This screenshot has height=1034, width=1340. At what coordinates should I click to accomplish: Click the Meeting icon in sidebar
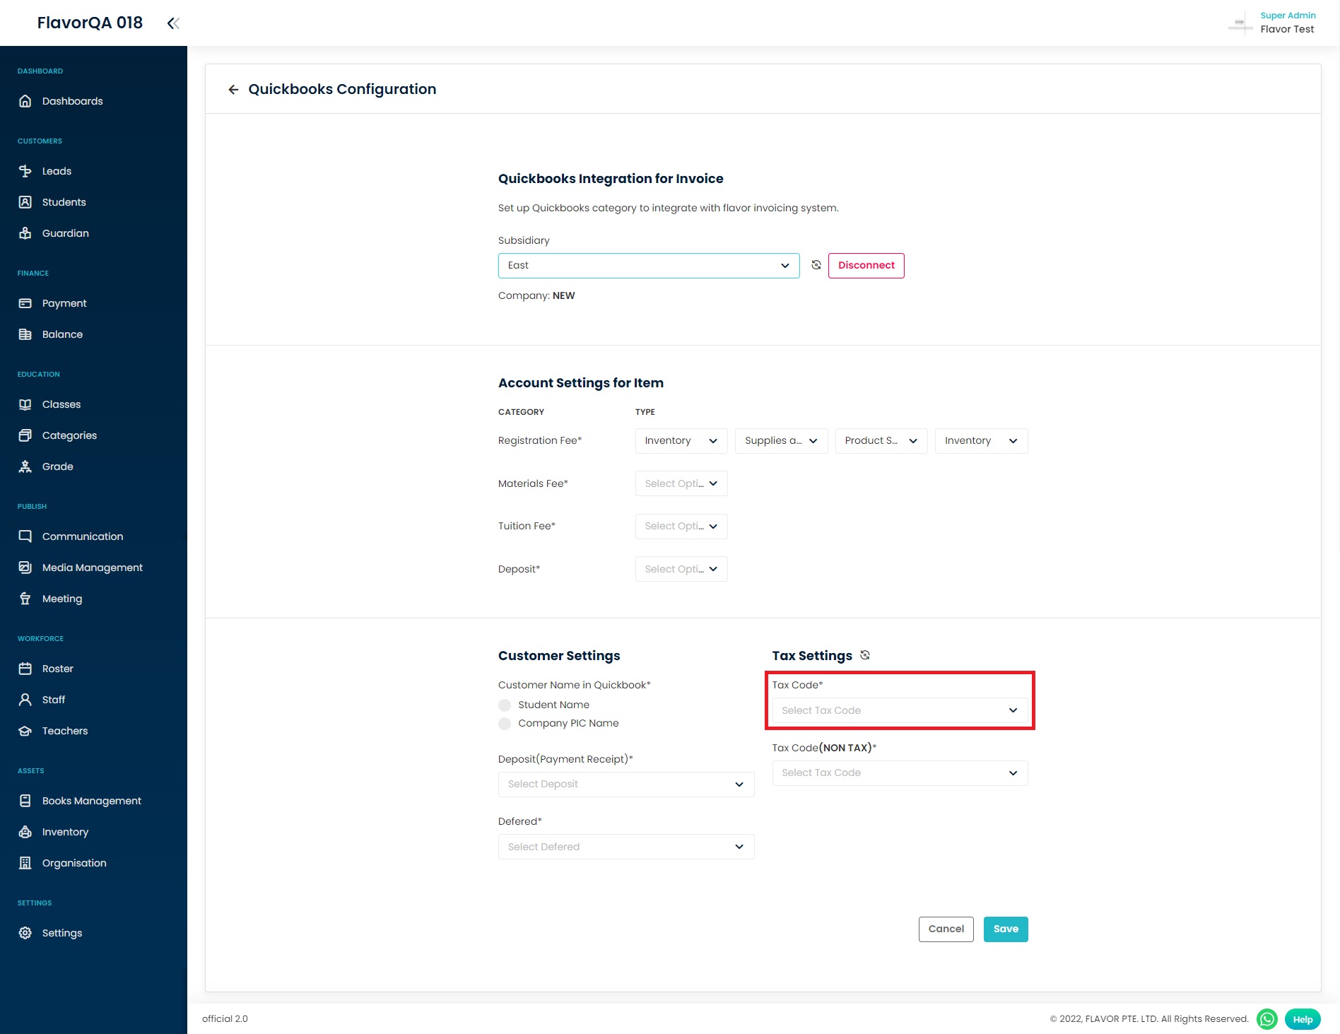25,599
